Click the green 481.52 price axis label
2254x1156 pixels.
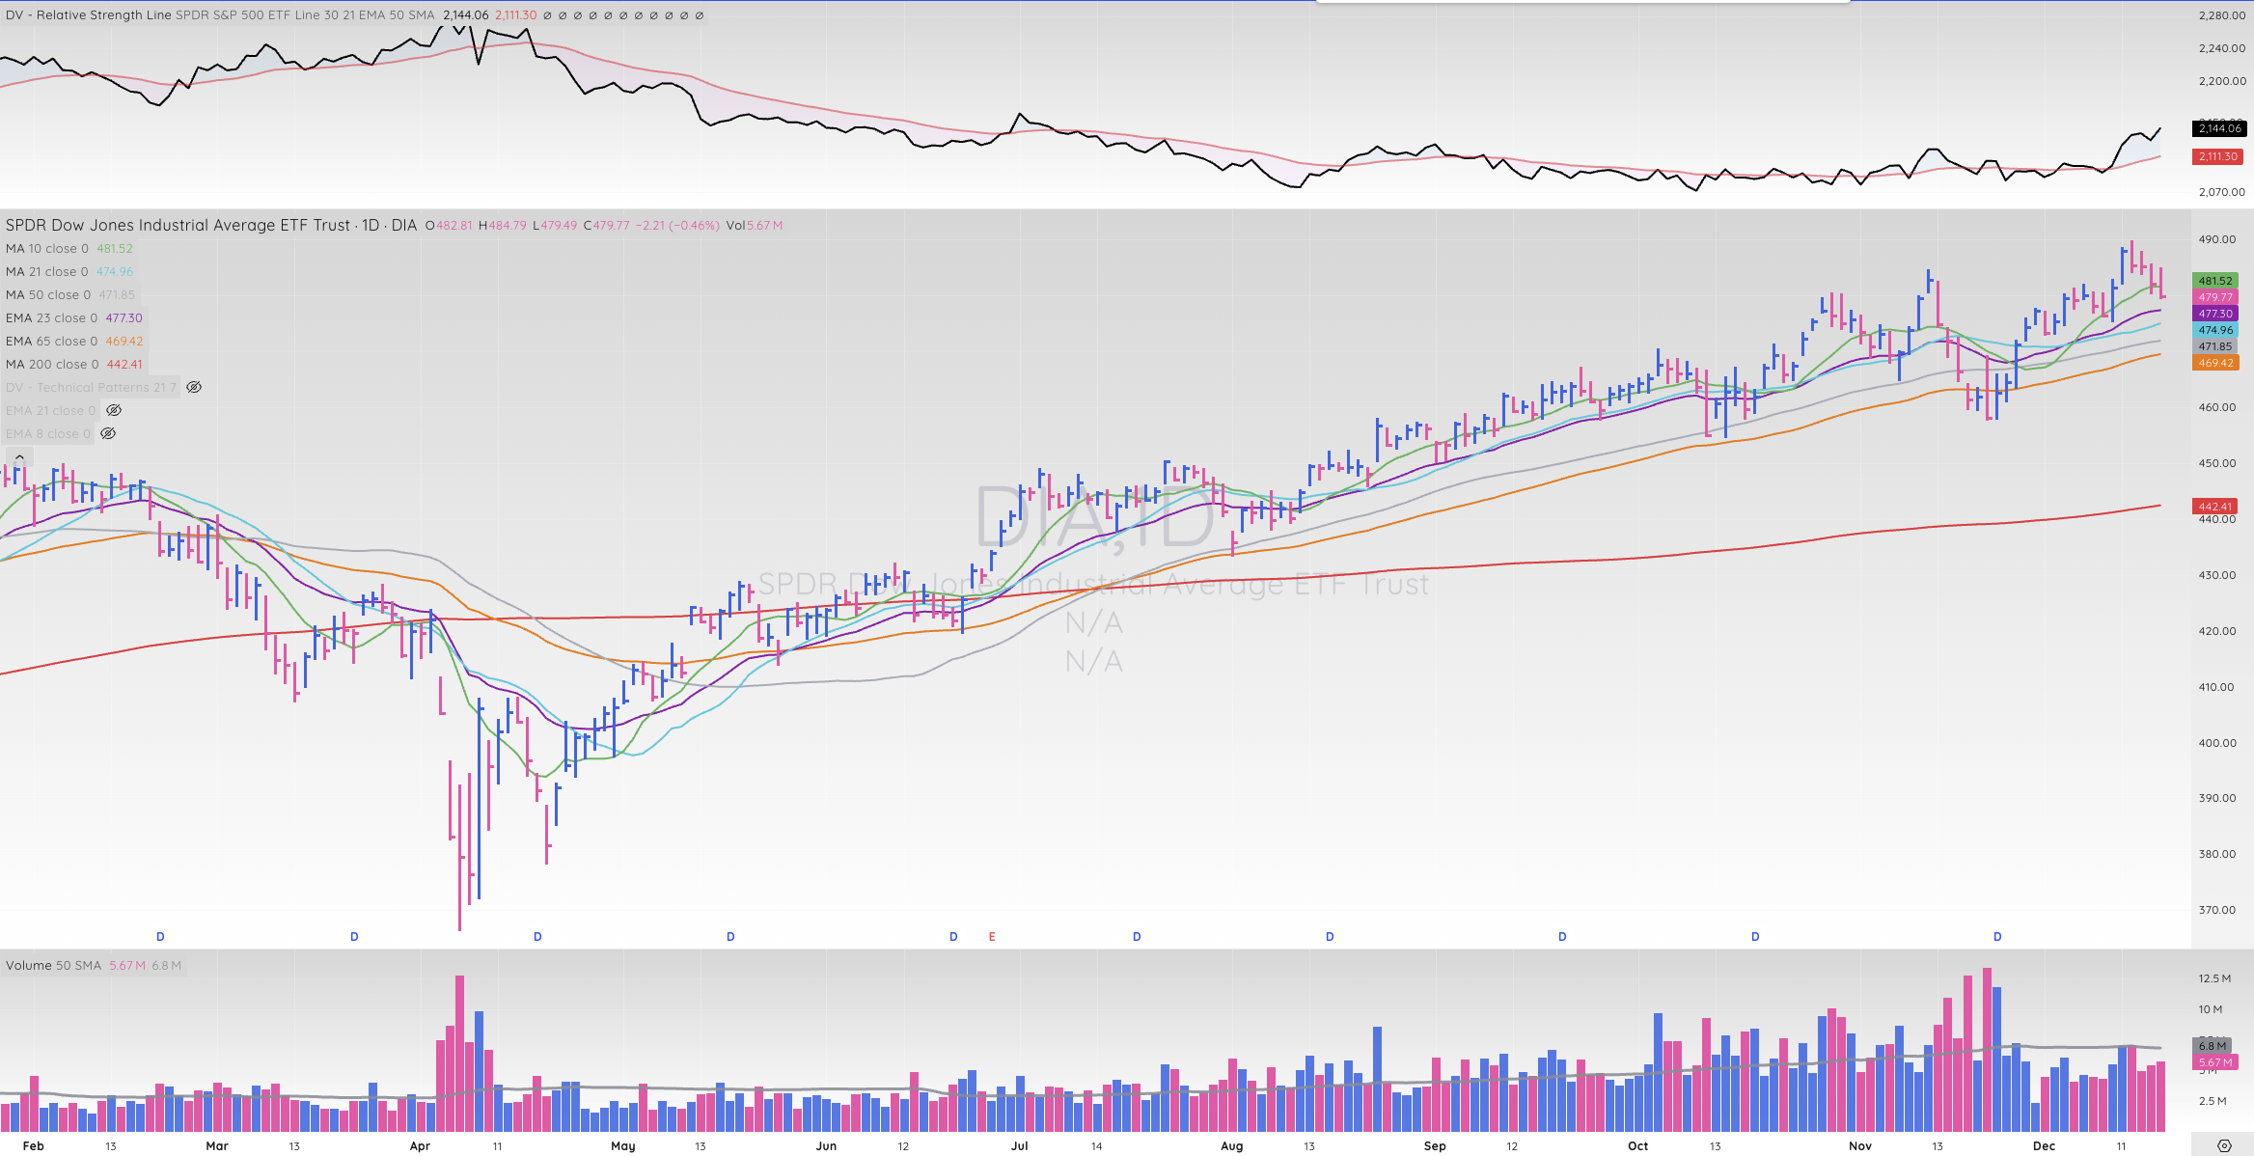tap(2215, 281)
